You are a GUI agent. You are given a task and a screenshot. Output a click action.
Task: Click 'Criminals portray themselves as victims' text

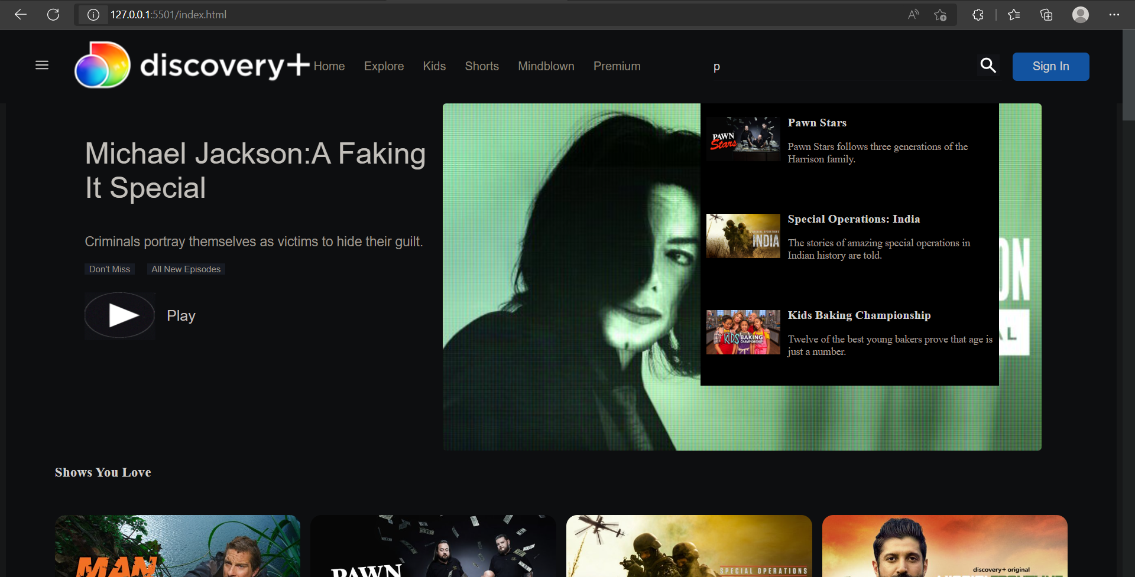pos(254,242)
